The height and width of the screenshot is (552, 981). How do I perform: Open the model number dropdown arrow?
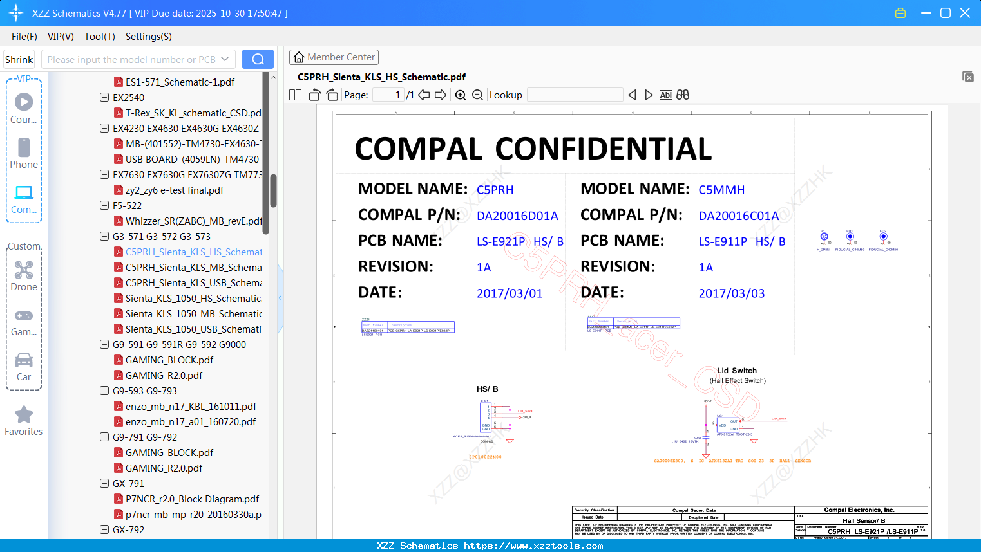pyautogui.click(x=225, y=59)
